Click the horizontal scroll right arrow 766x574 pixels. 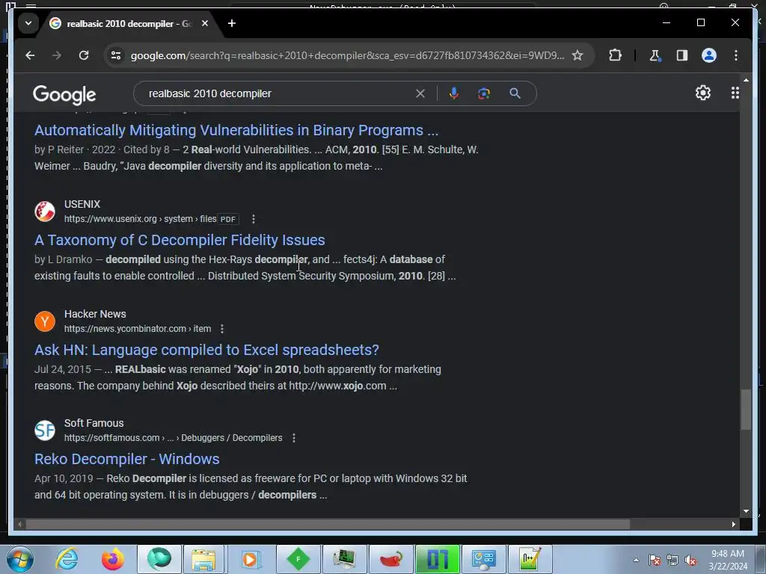tap(733, 524)
